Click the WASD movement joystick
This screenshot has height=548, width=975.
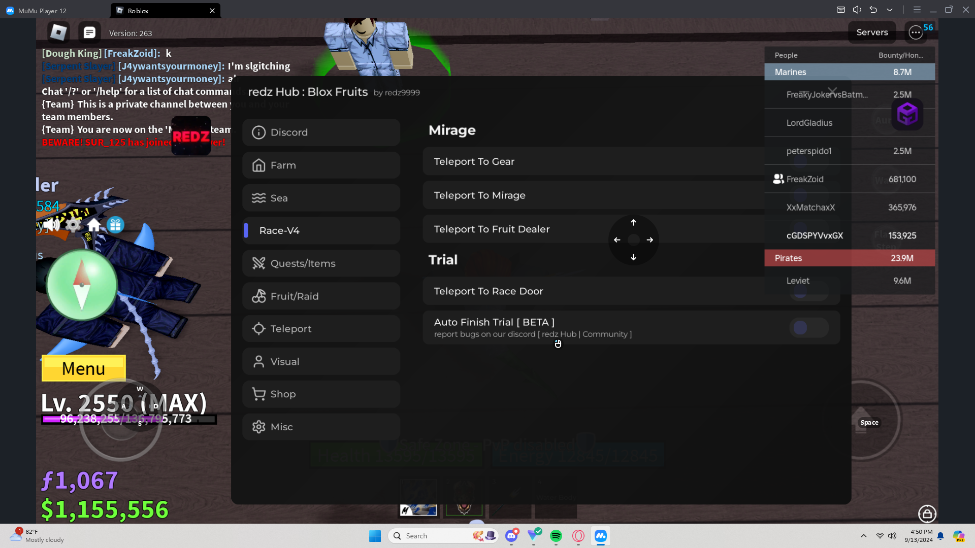pos(121,420)
